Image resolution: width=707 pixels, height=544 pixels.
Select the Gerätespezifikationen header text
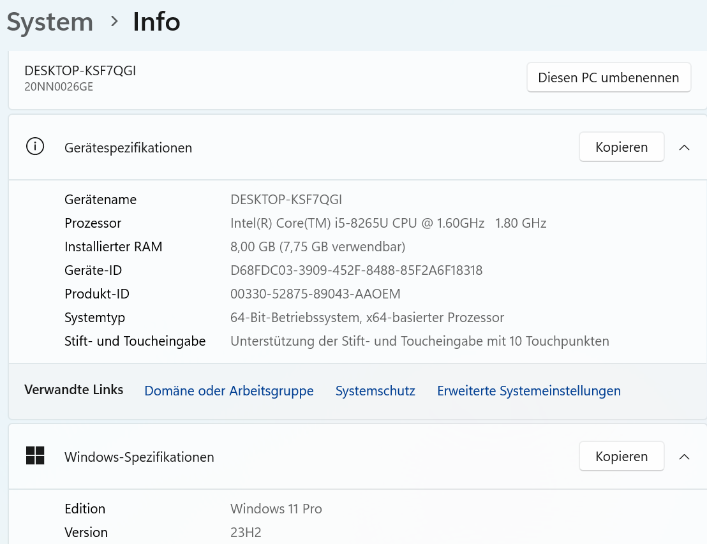click(128, 148)
